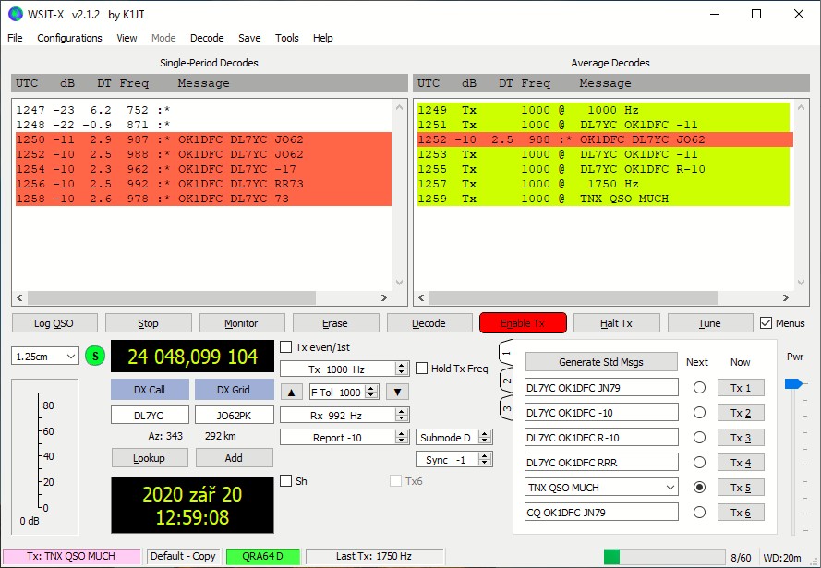Open the 1.25cm band dropdown

[x=45, y=357]
